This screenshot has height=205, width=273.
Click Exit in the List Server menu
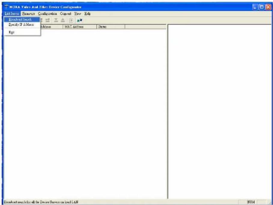pyautogui.click(x=11, y=32)
